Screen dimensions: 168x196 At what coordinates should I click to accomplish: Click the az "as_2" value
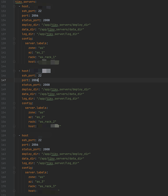[40, 117]
